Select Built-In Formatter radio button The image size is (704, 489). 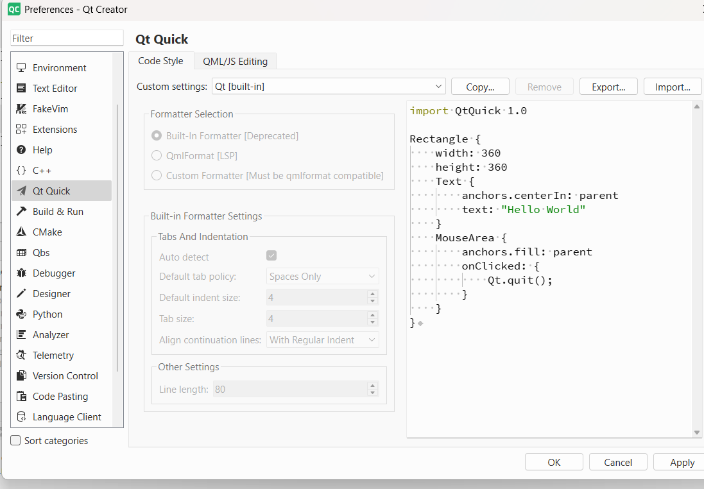click(156, 135)
